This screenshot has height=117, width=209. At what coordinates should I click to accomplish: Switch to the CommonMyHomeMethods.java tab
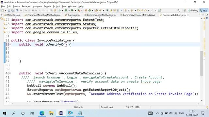[138, 15]
